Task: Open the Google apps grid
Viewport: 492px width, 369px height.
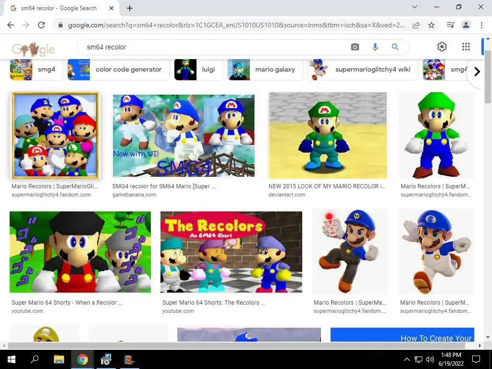Action: tap(466, 47)
